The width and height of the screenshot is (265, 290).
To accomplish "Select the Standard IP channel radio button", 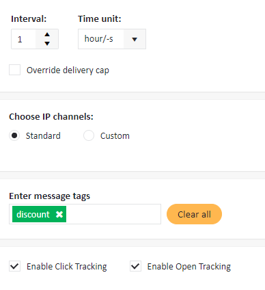I will point(14,135).
